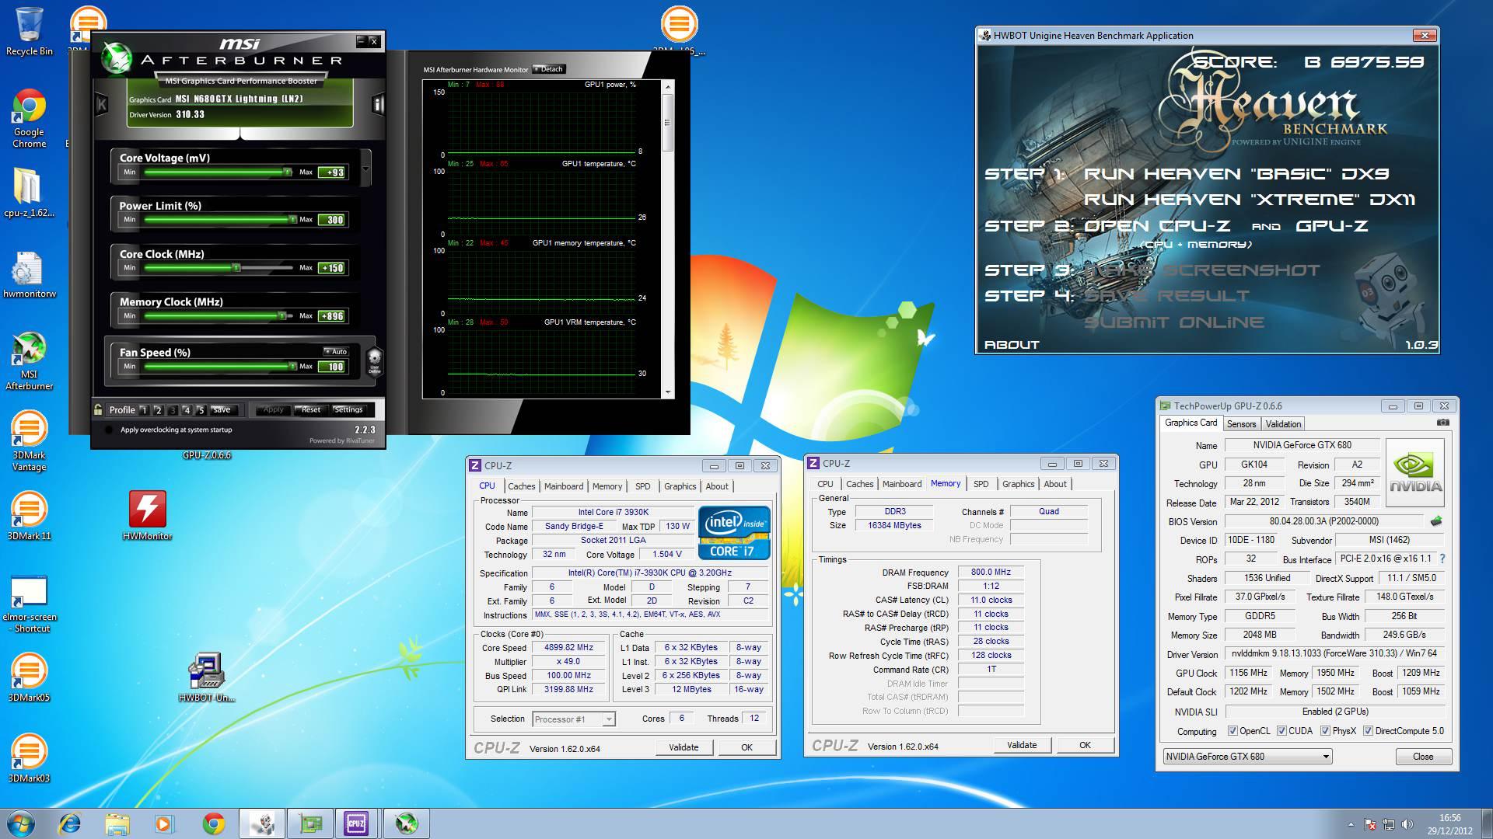Click Memory Clock slider handle
This screenshot has height=839, width=1493.
pos(281,316)
